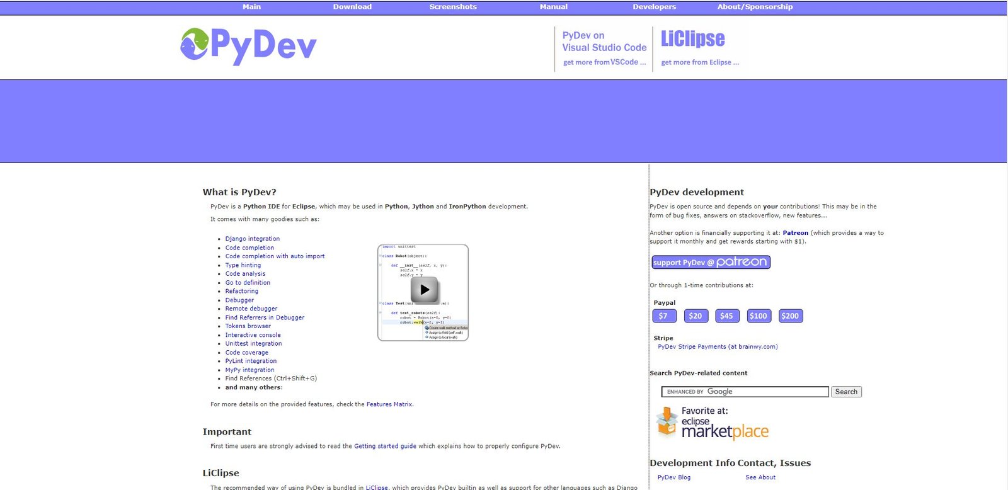Open the PyDev Blog link
Image resolution: width=1008 pixels, height=490 pixels.
click(x=674, y=477)
